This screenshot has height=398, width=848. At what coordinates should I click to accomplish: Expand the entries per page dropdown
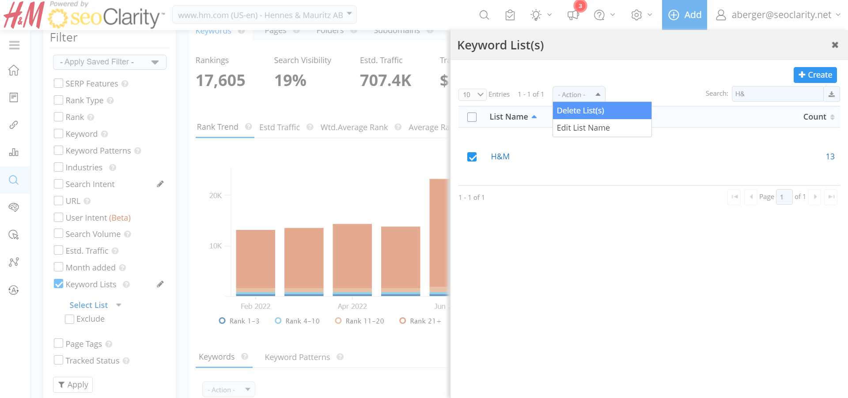tap(473, 94)
